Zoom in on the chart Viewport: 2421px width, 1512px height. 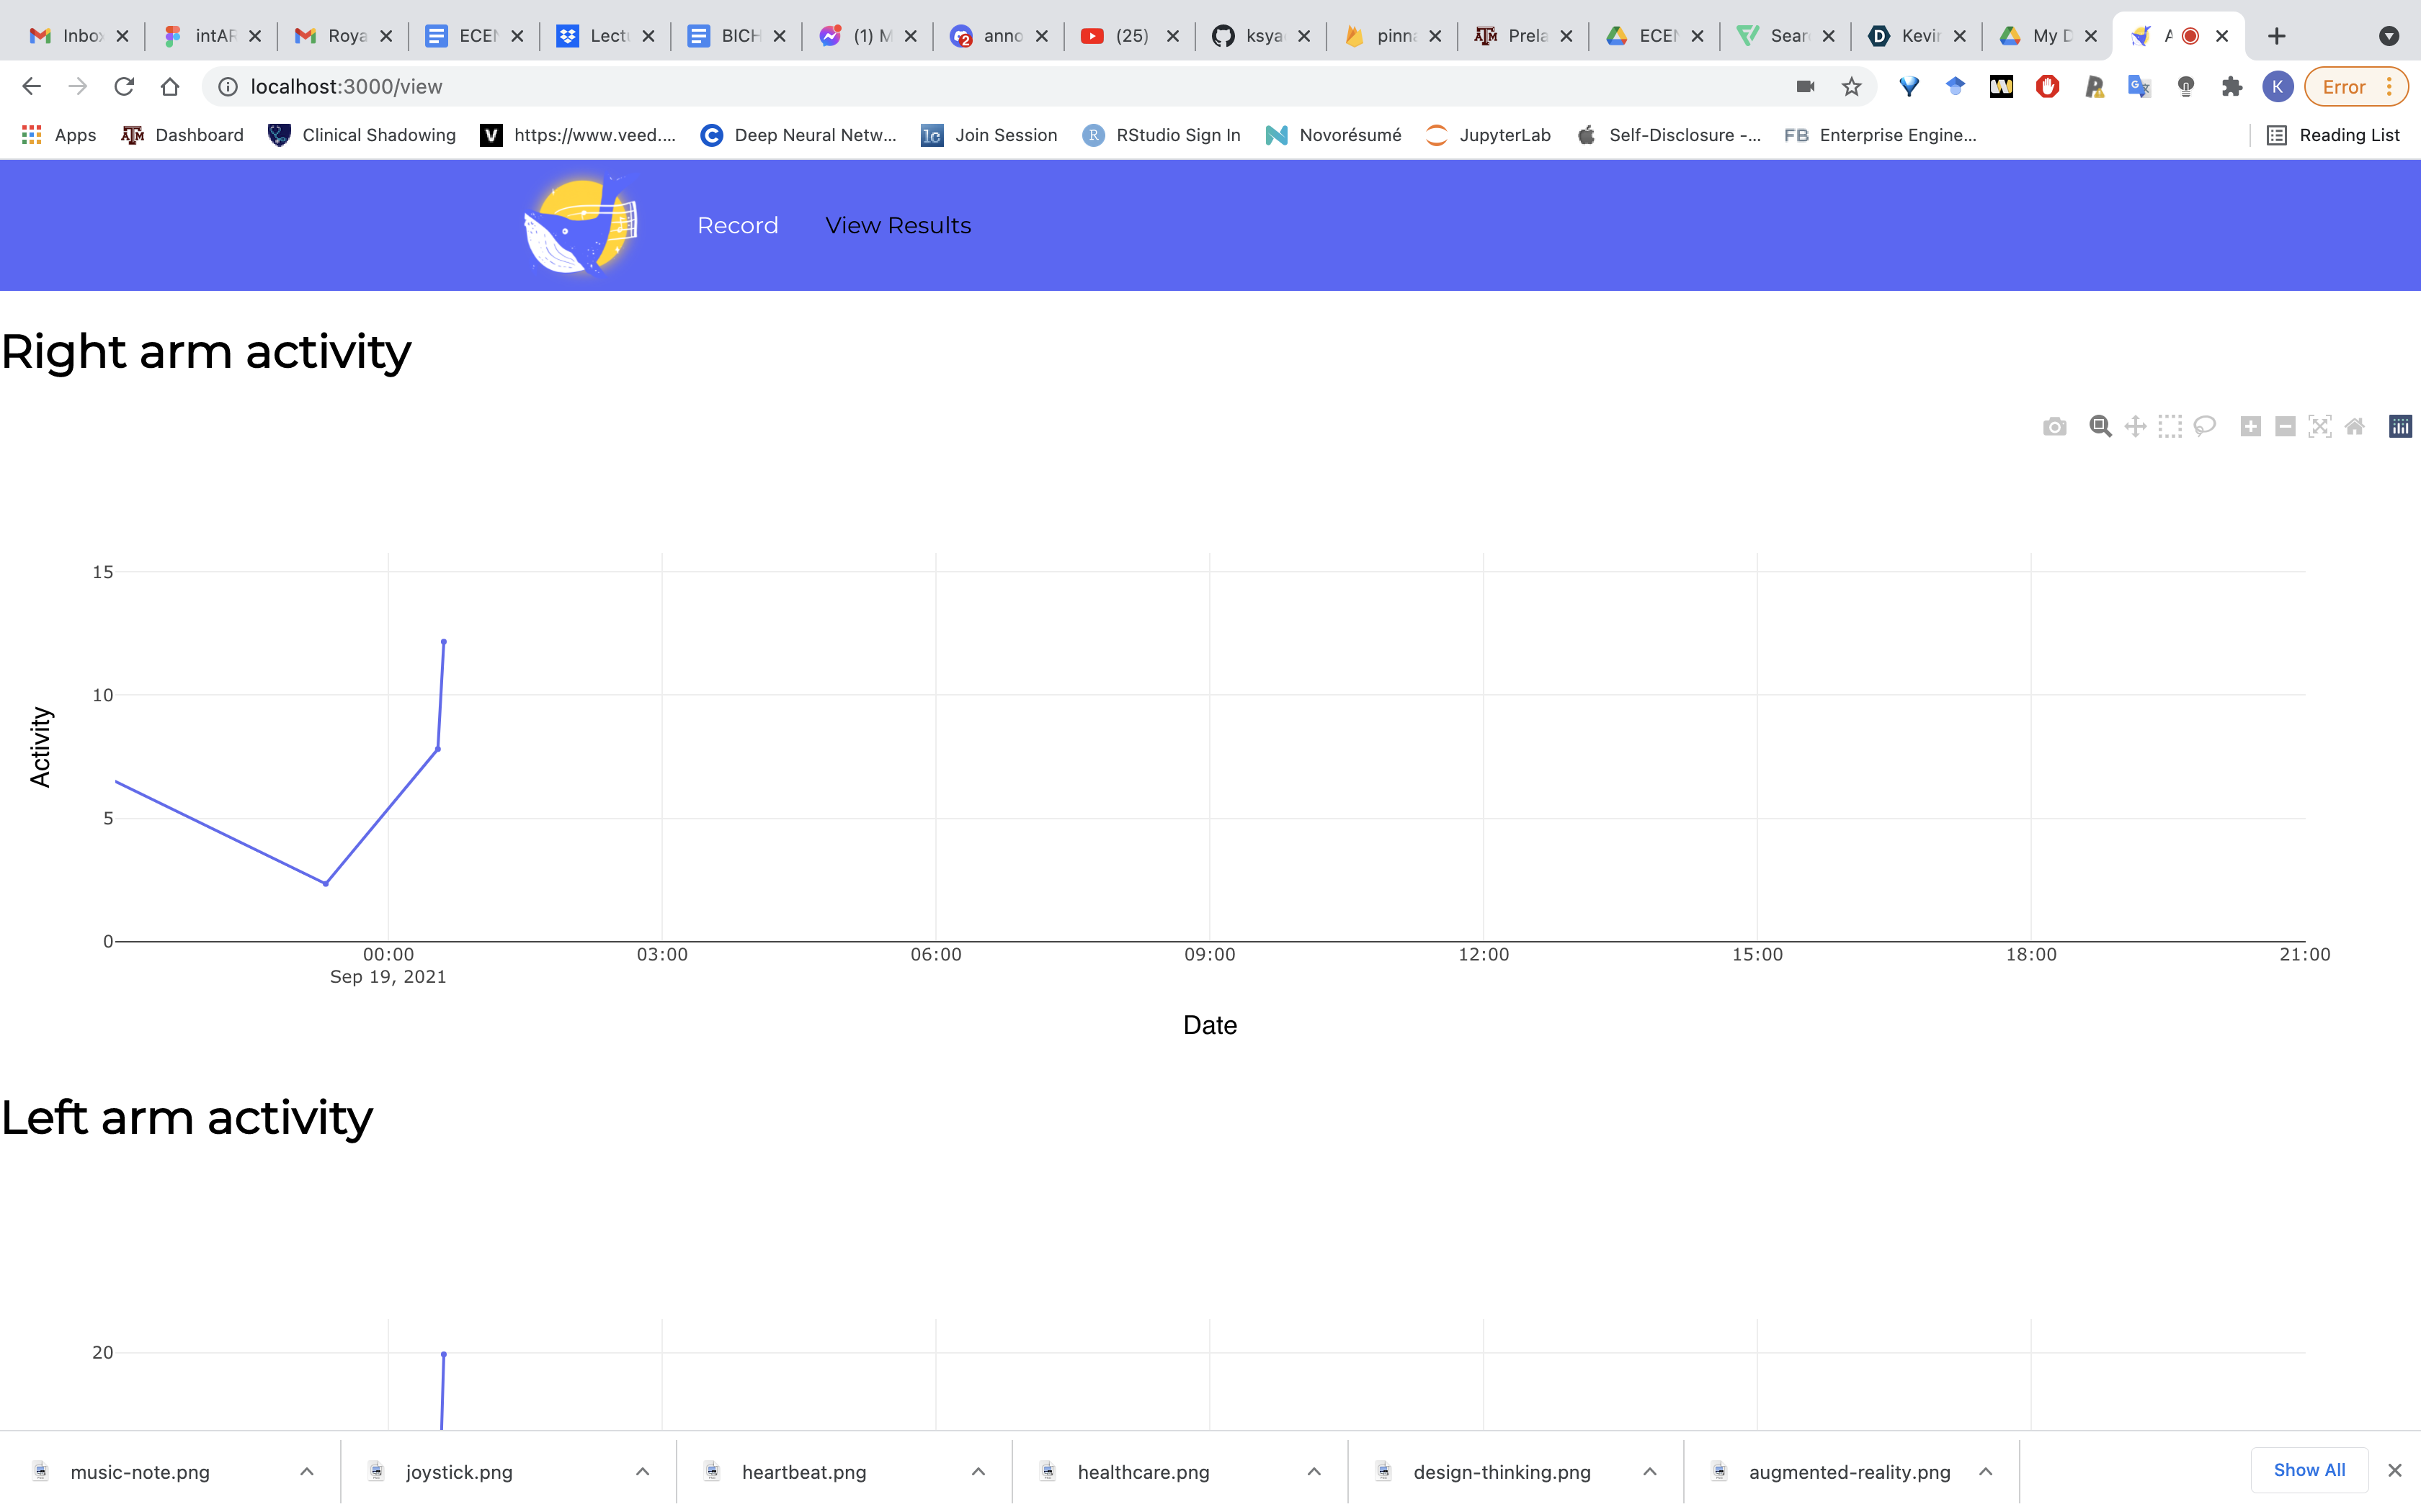click(2250, 427)
